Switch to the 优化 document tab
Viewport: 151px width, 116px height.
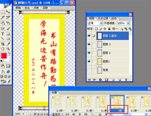(x=27, y=8)
